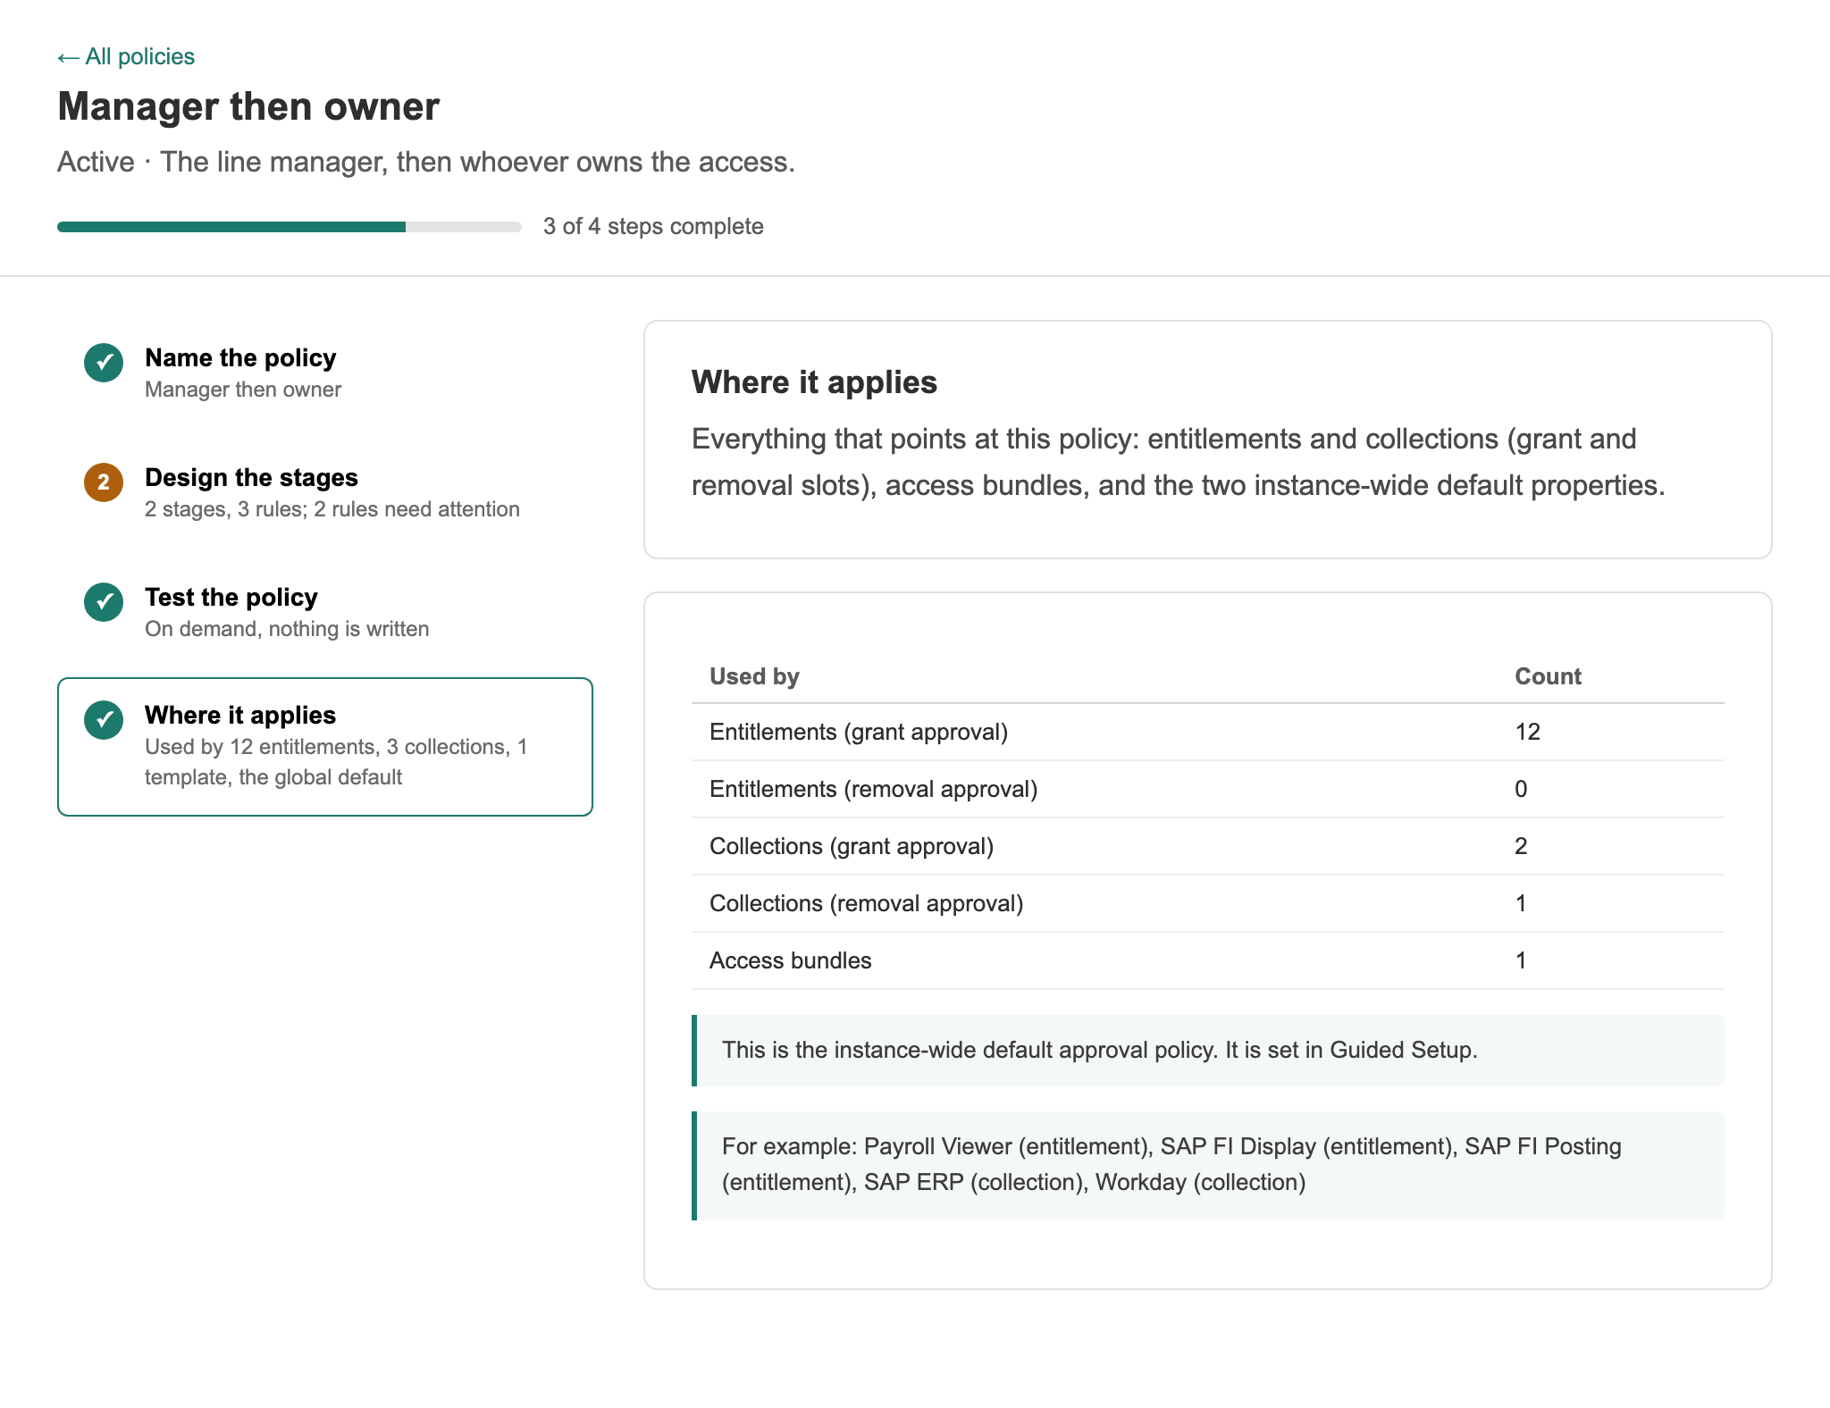The height and width of the screenshot is (1408, 1830).
Task: Click the 'Collections (removal approval)' row
Action: click(1208, 903)
